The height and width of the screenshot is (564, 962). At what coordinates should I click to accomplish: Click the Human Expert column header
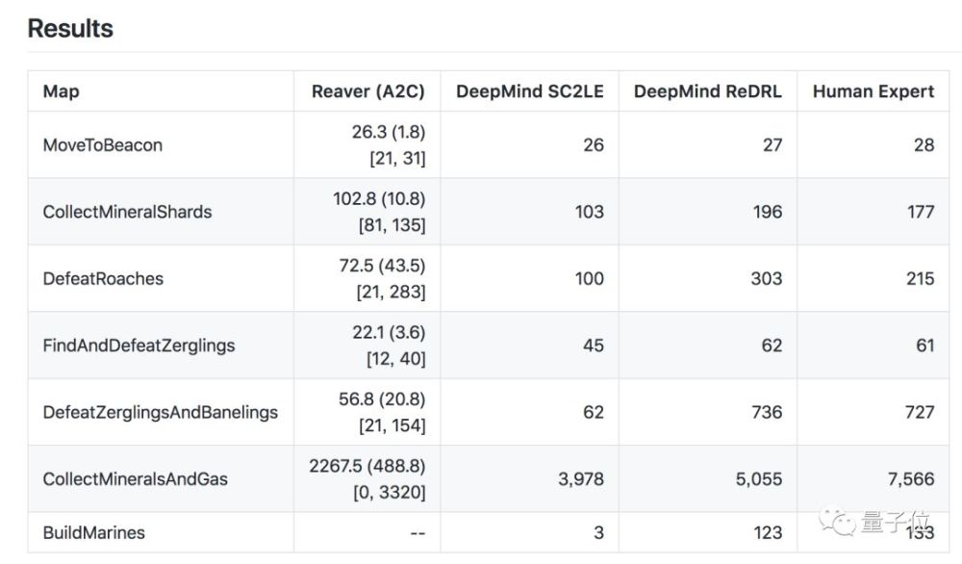pos(873,91)
